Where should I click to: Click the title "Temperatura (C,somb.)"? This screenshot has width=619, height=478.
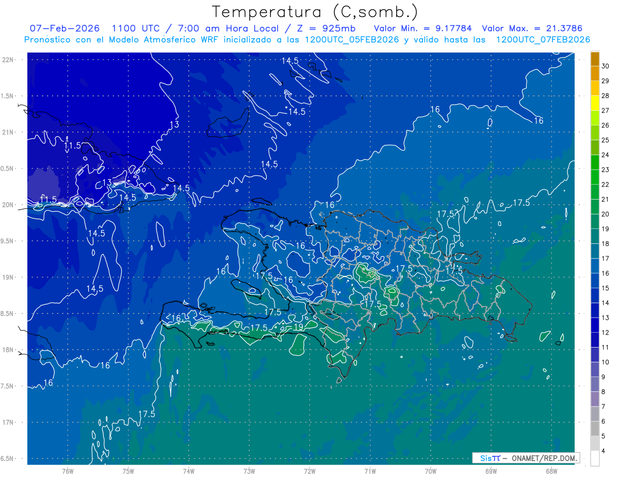click(315, 12)
